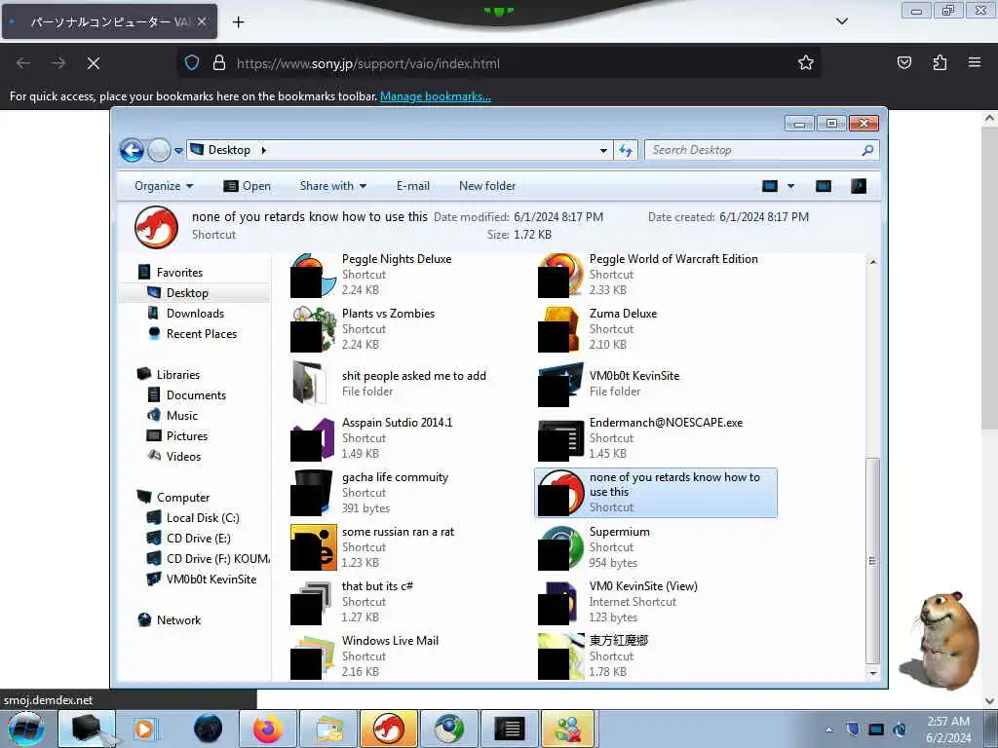
Task: Go back in Explorer with back arrow
Action: click(x=132, y=151)
